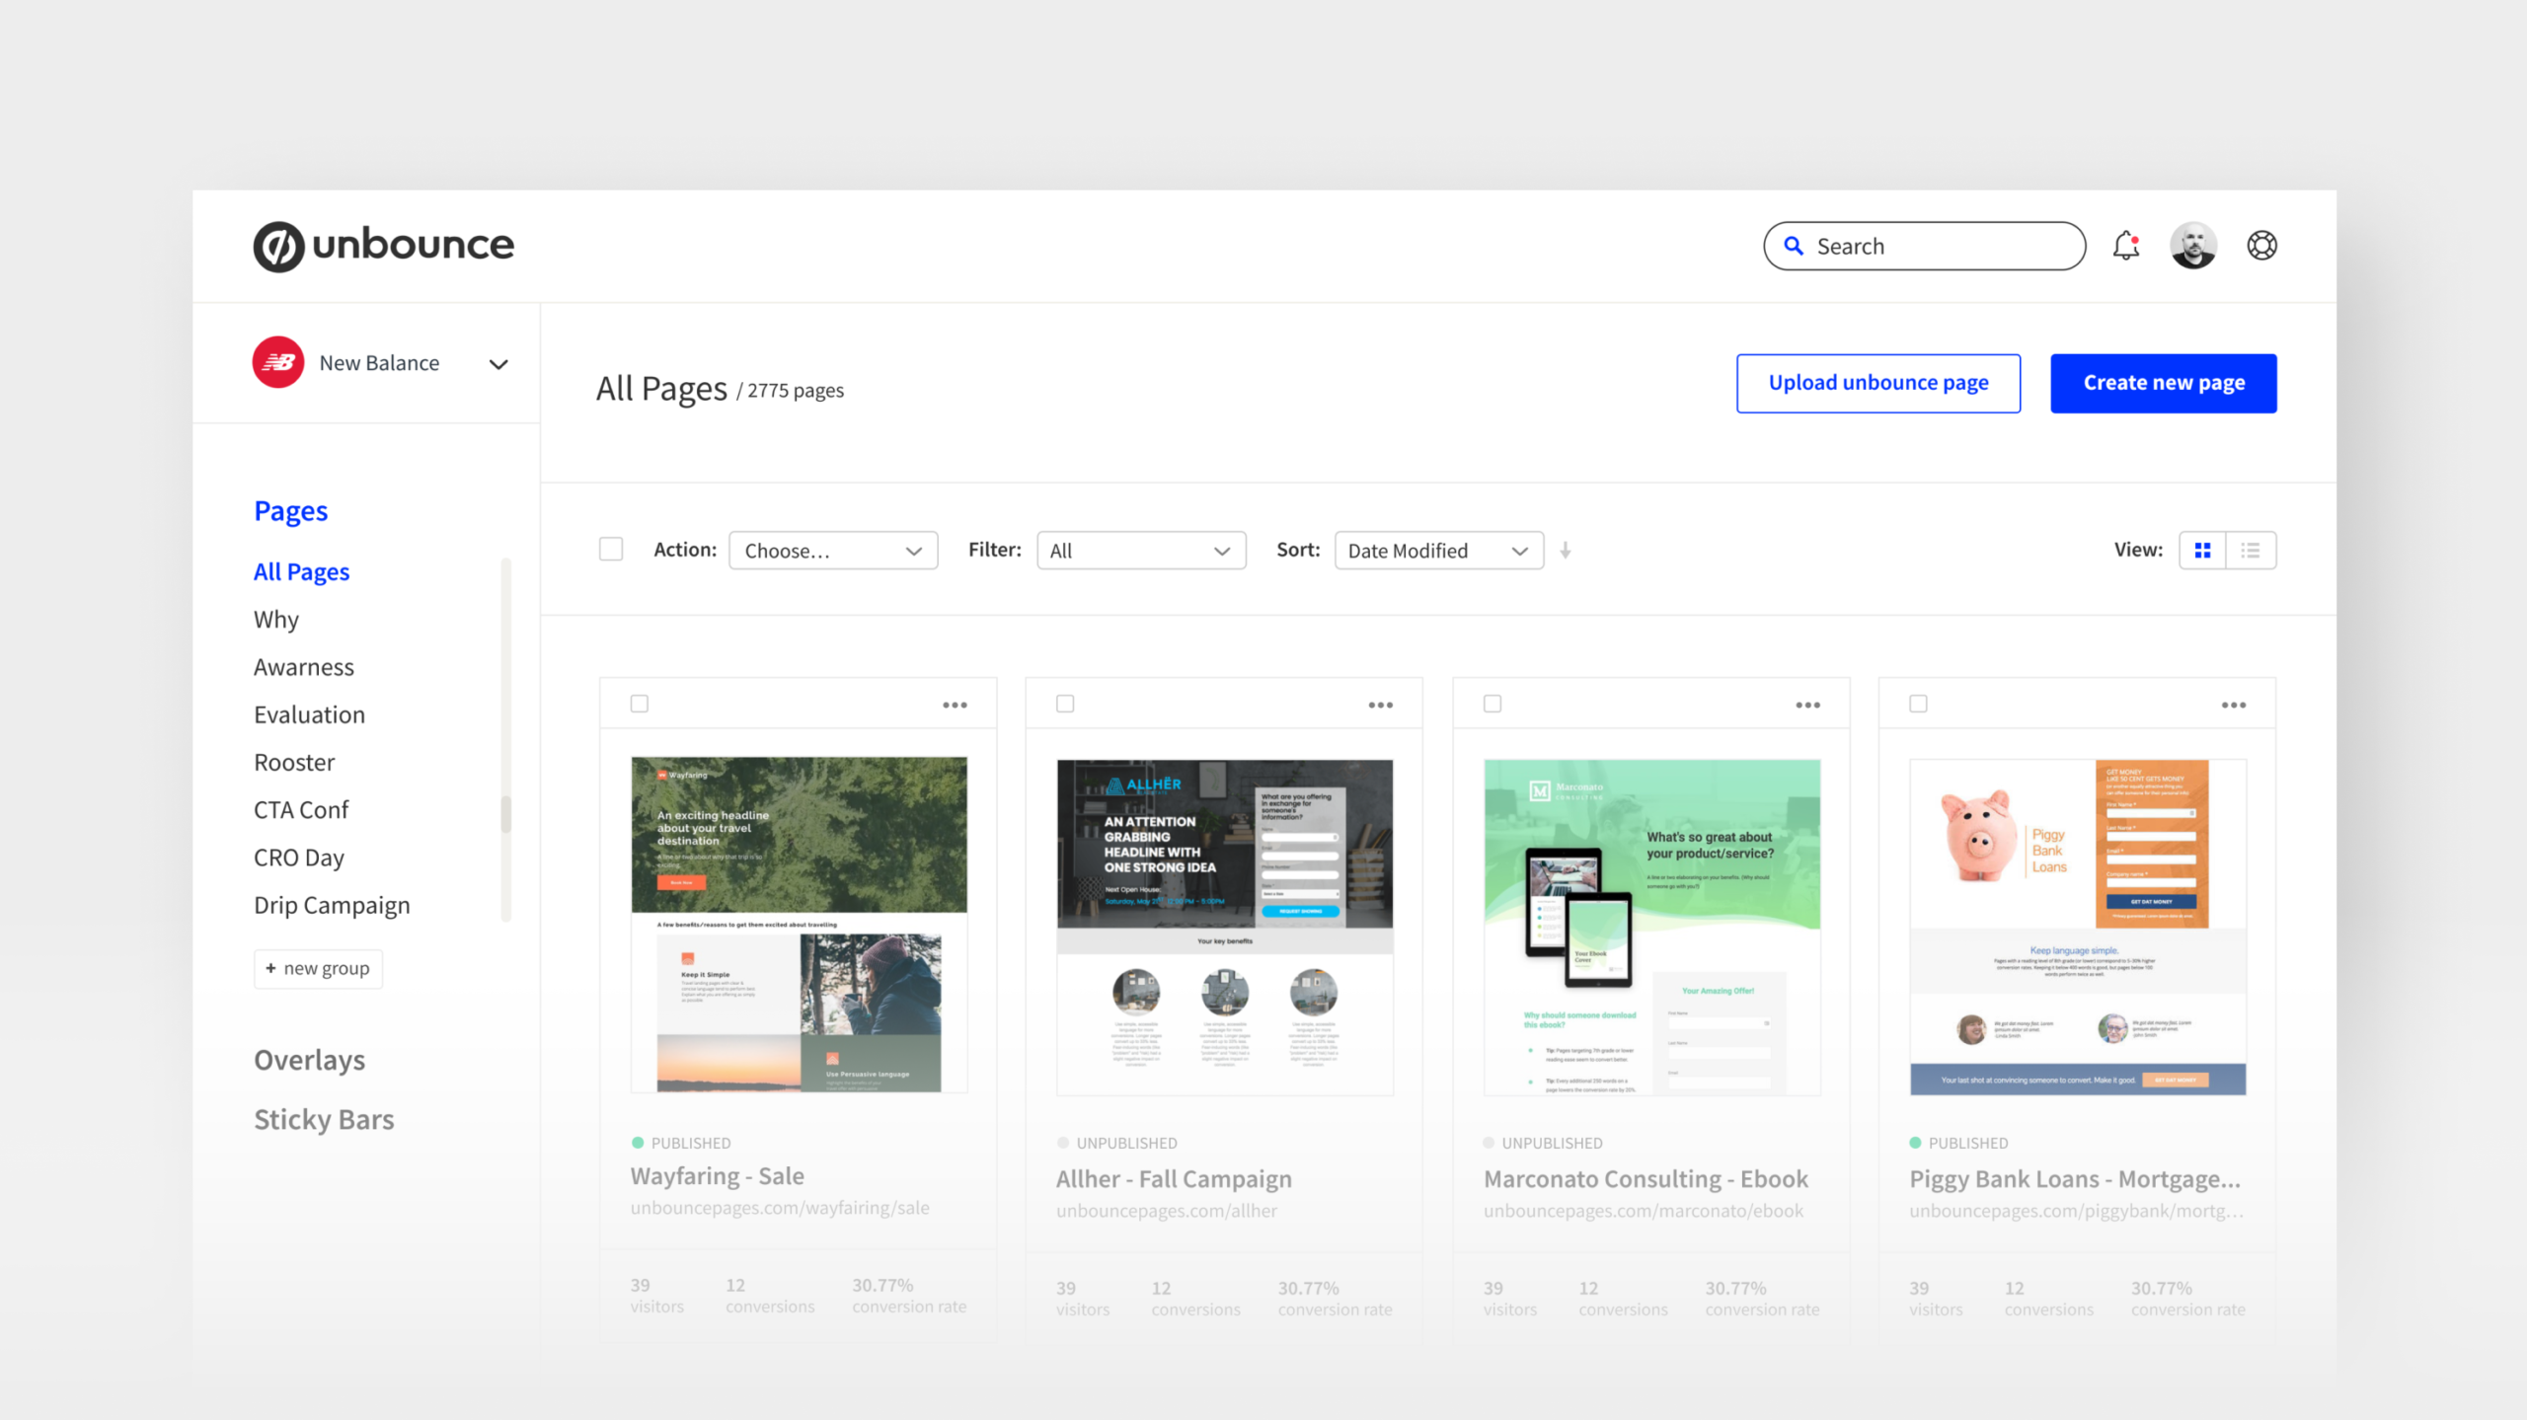Click the Unbounce logo
This screenshot has height=1420, width=2527.
(383, 246)
